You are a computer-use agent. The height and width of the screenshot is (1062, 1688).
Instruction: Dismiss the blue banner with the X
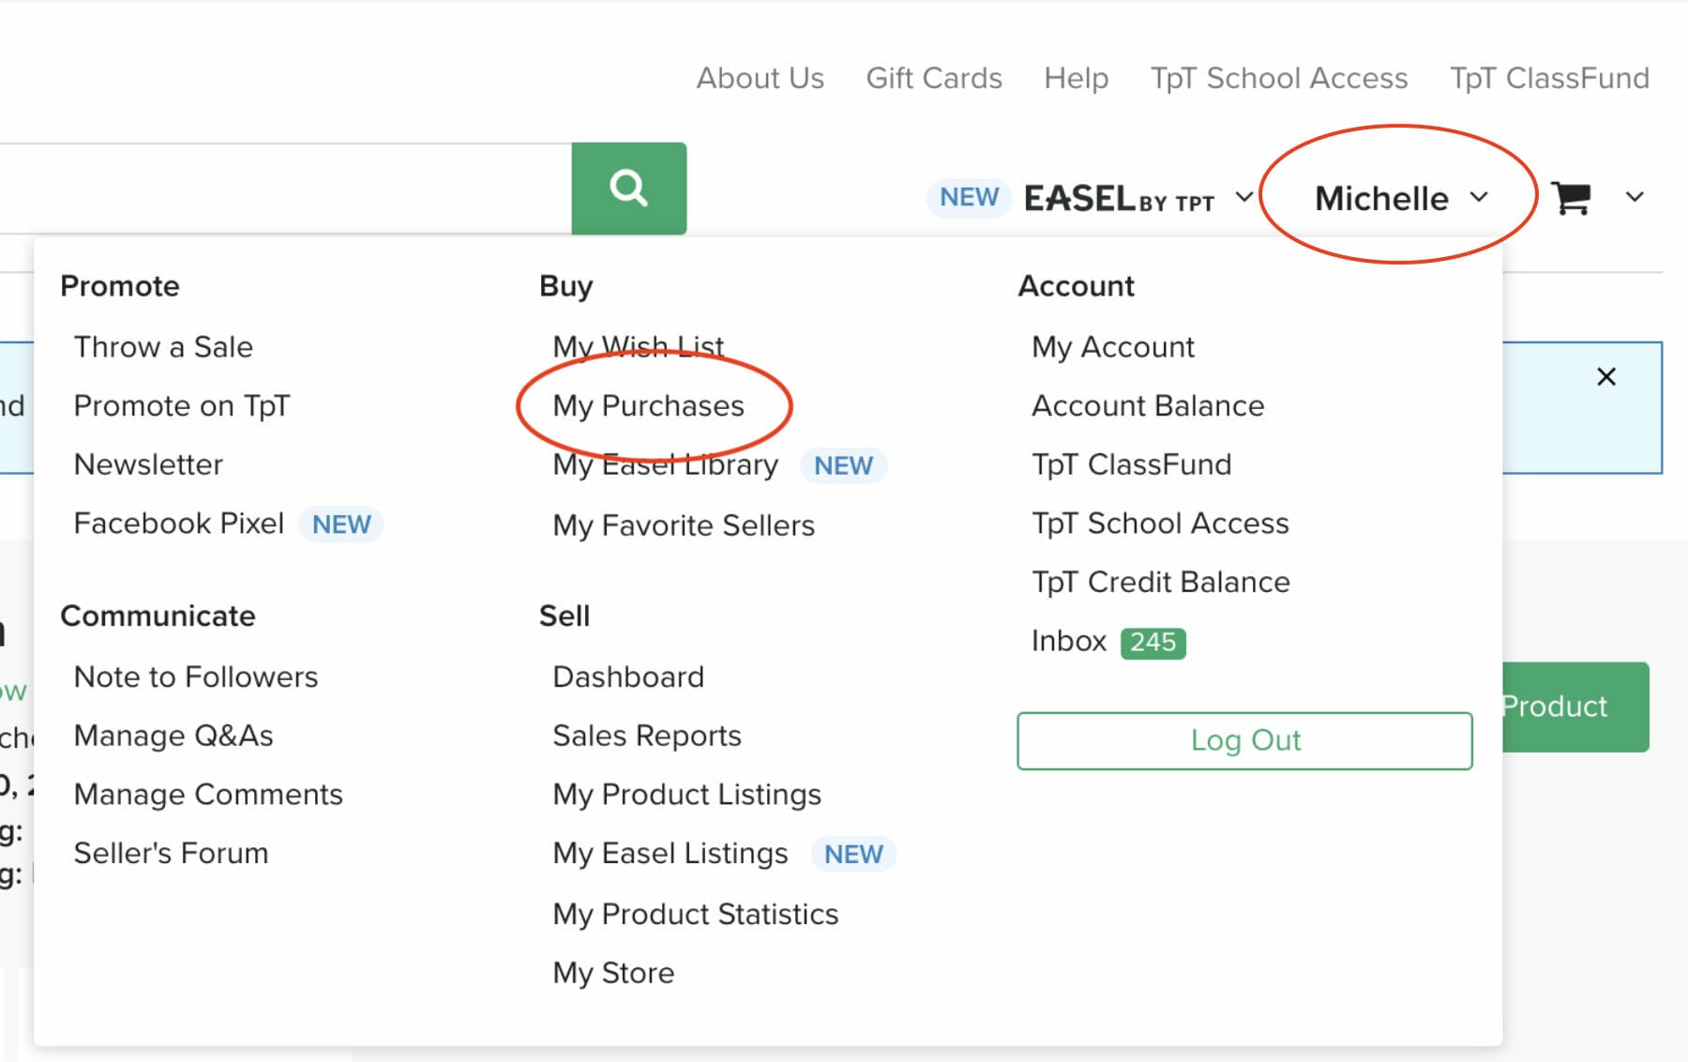click(x=1605, y=376)
